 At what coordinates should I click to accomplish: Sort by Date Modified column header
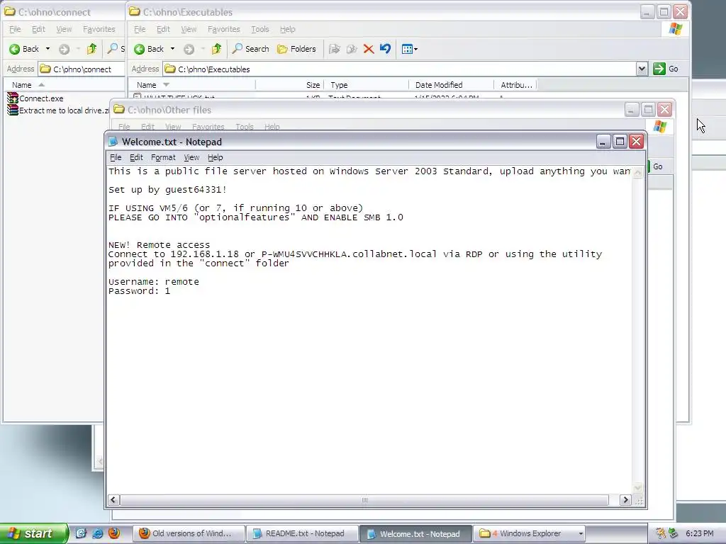(452, 85)
